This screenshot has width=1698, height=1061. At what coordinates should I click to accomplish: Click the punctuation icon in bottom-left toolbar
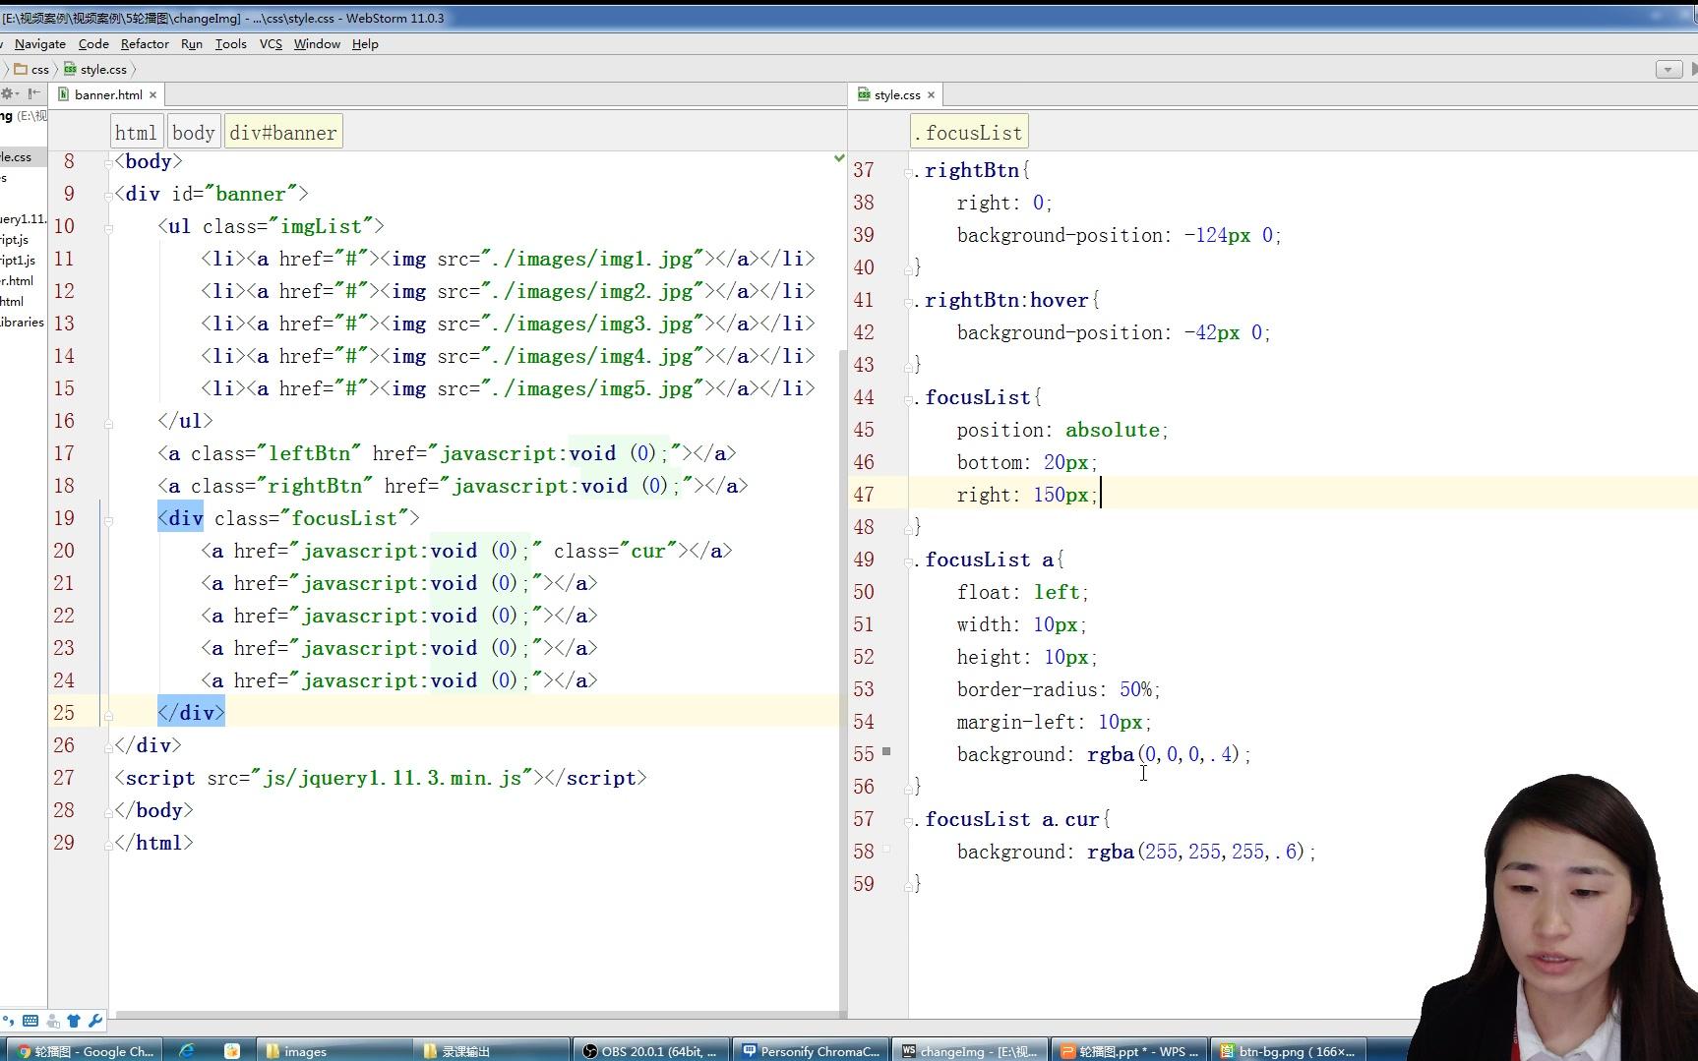click(9, 1021)
